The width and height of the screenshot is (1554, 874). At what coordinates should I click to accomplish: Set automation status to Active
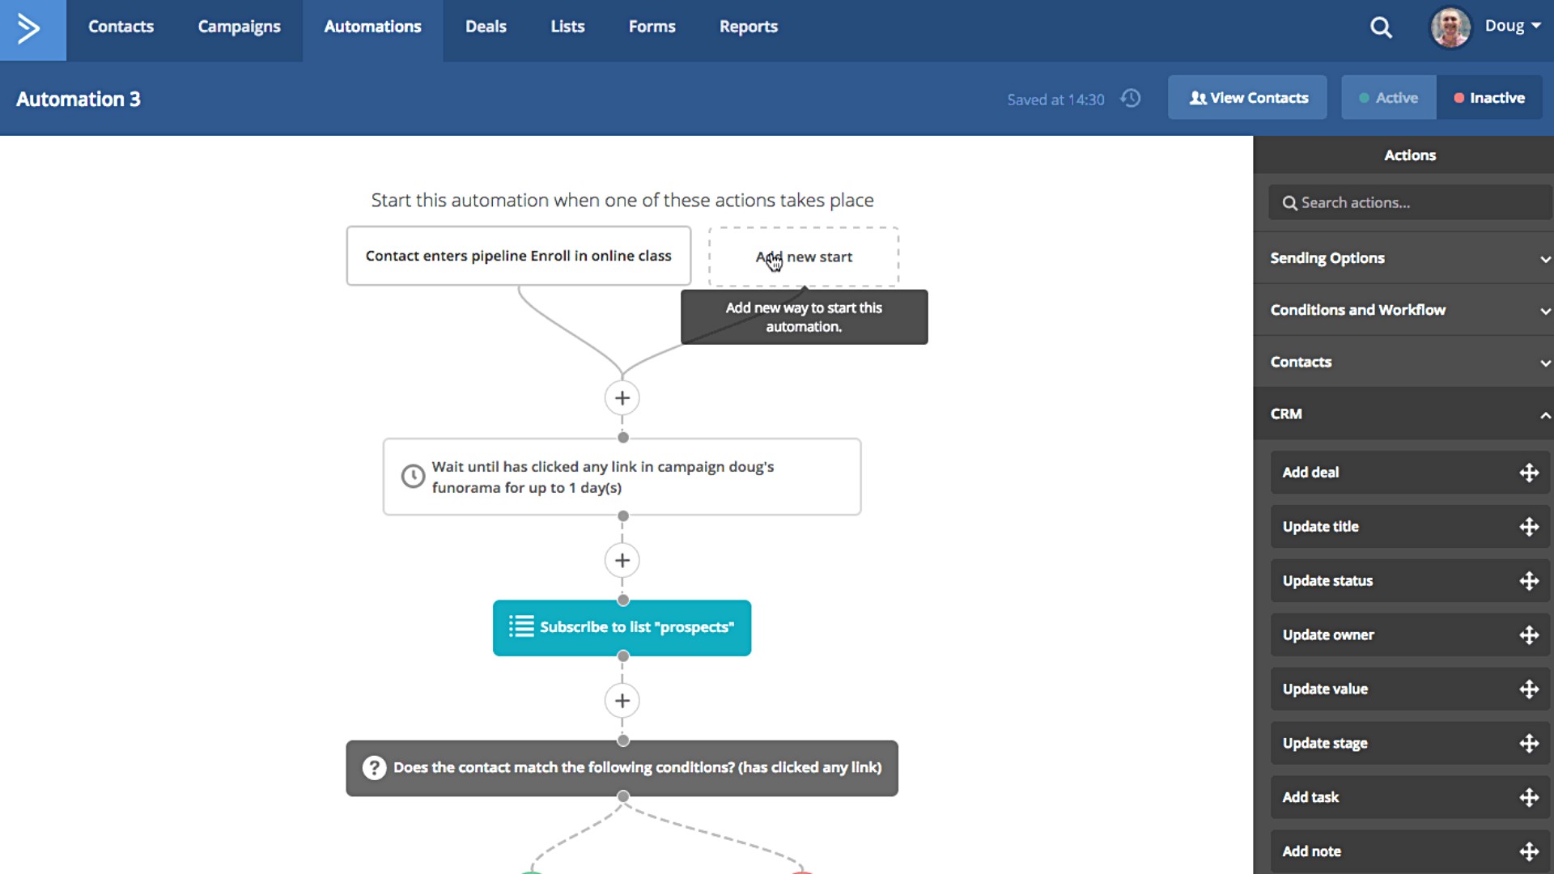click(x=1388, y=98)
